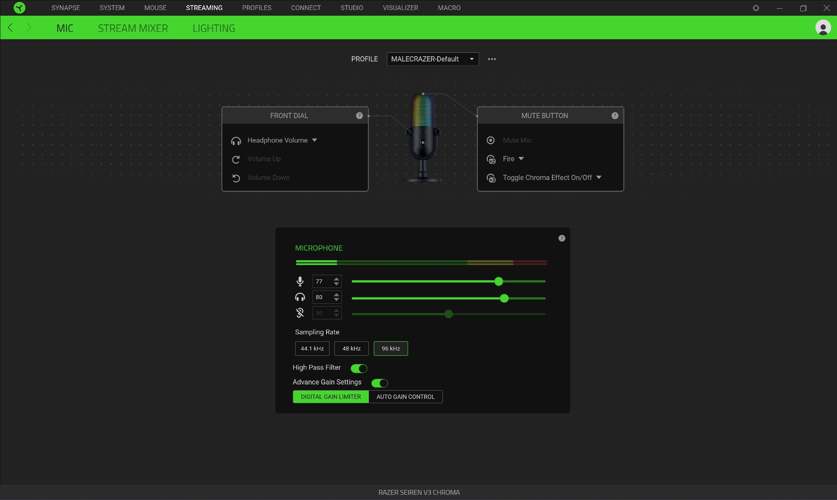Screen dimensions: 837x500
Task: Switch to the MOUSE tab
Action: point(155,8)
